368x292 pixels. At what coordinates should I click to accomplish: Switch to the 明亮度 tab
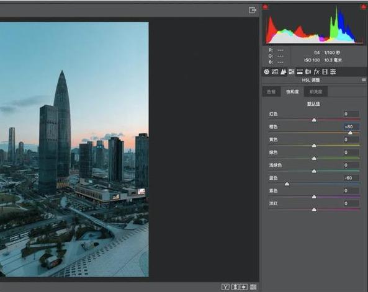316,92
